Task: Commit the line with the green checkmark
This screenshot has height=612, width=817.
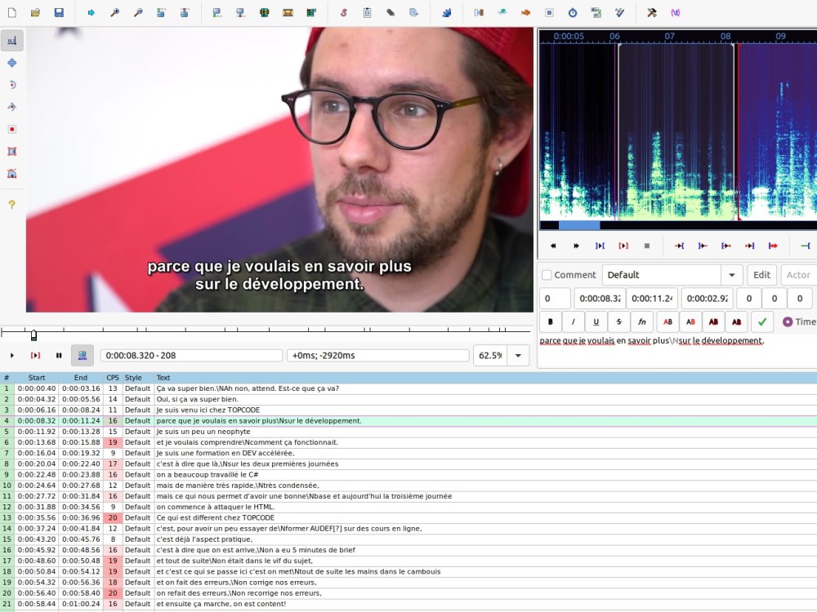Action: (x=762, y=322)
